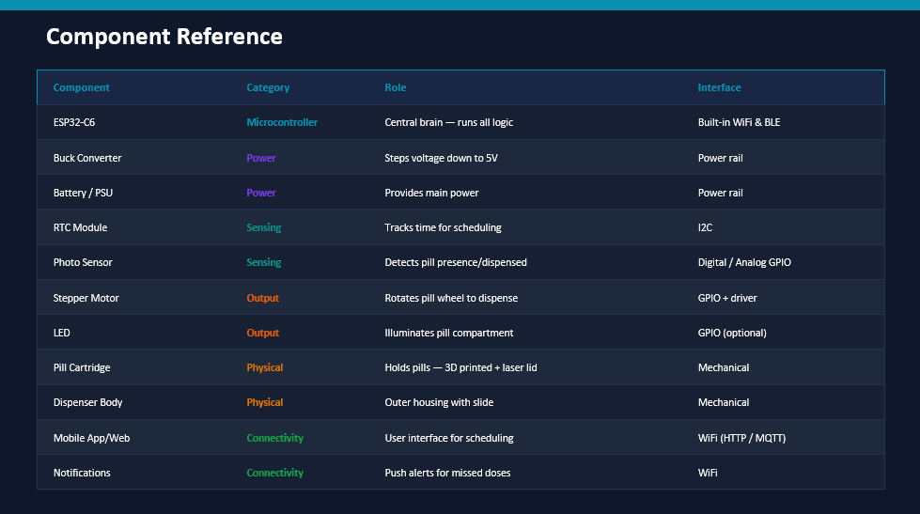This screenshot has height=514, width=920.
Task: Select the RTC Module cell
Action: point(81,227)
